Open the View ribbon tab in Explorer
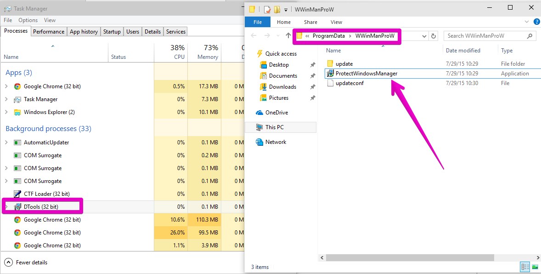This screenshot has height=274, width=541. pyautogui.click(x=336, y=22)
